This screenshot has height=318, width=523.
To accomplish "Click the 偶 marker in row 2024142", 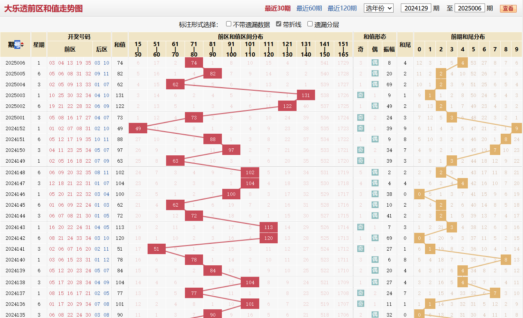I will pos(375,238).
